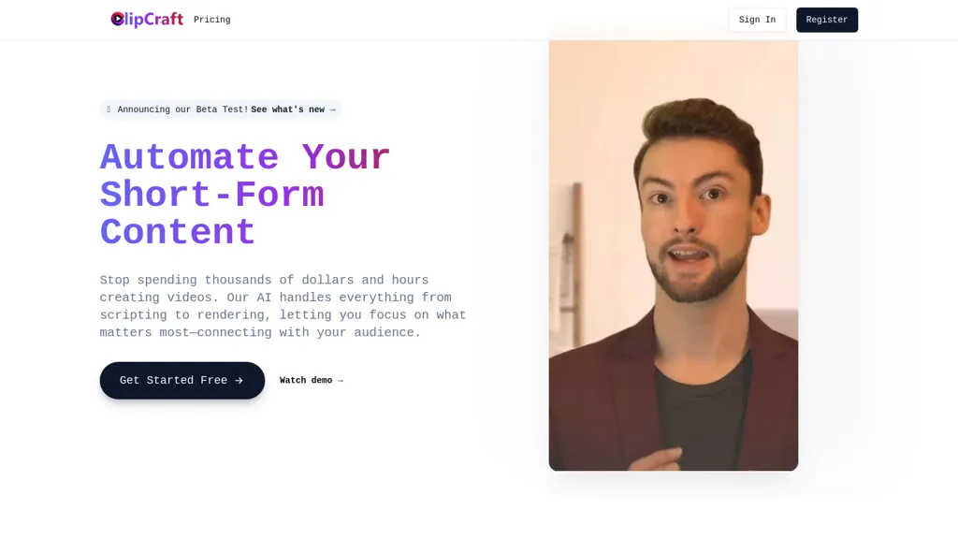Click the arrow icon inside Get Started Free
Viewport: 958px width, 539px height.
pyautogui.click(x=239, y=380)
